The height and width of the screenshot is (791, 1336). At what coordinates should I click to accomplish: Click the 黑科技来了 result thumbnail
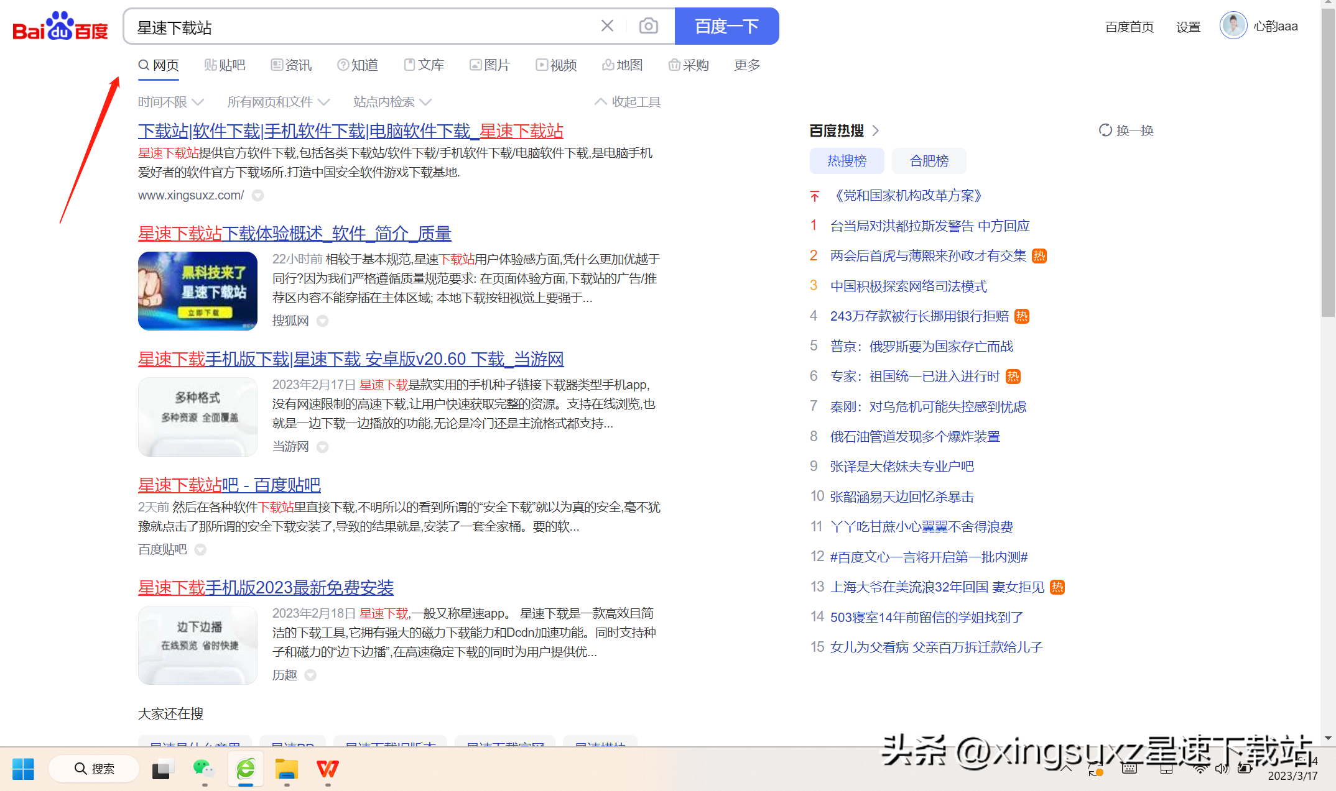click(198, 291)
